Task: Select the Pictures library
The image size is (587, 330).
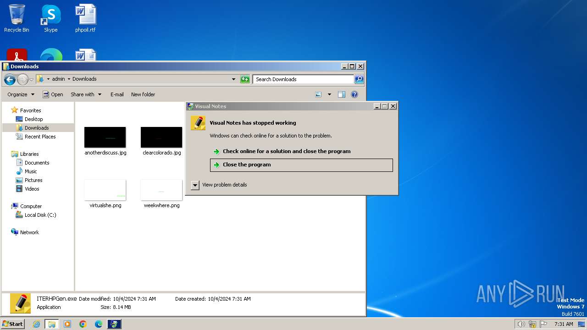Action: click(x=29, y=180)
